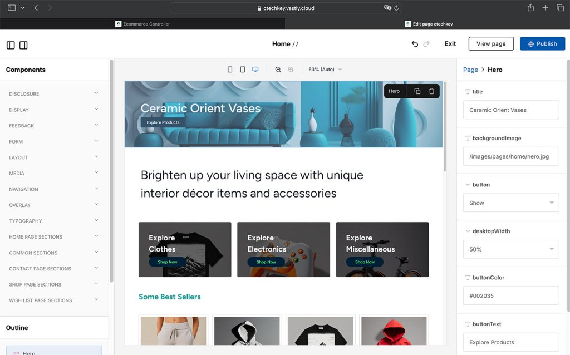Open the browser share menu
Viewport: 570px width, 355px height.
tap(530, 8)
